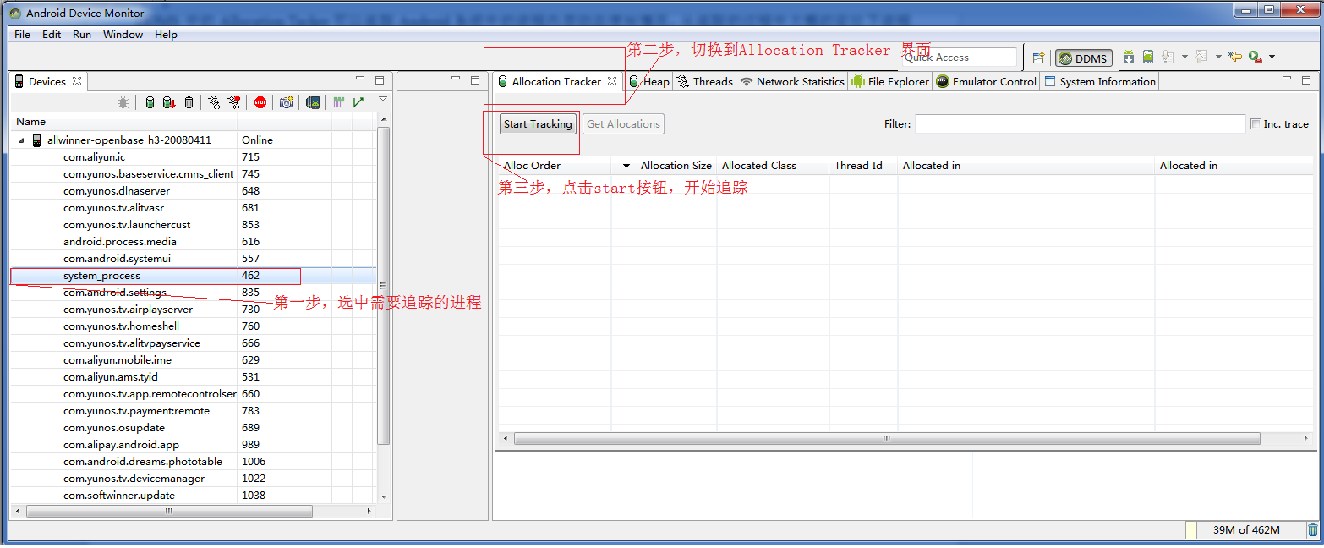Click the Cause GC trash can icon
Image resolution: width=1324 pixels, height=548 pixels.
(x=189, y=102)
